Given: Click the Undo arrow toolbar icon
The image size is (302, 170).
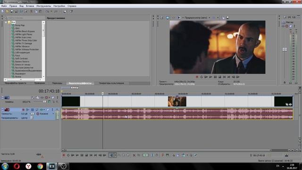Looking at the screenshot, I should (x=47, y=11).
